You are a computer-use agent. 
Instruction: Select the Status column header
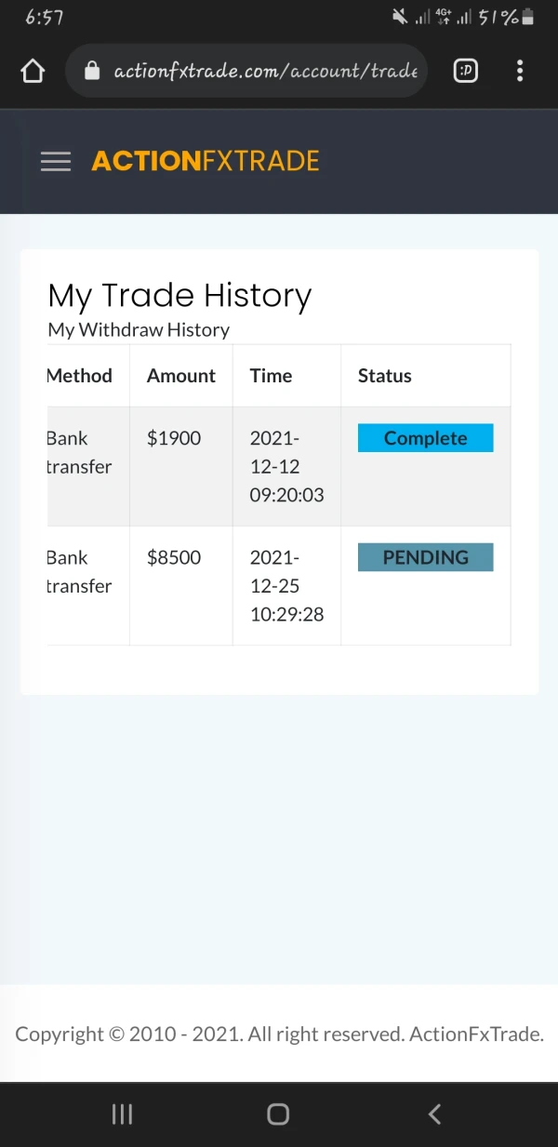pyautogui.click(x=384, y=376)
